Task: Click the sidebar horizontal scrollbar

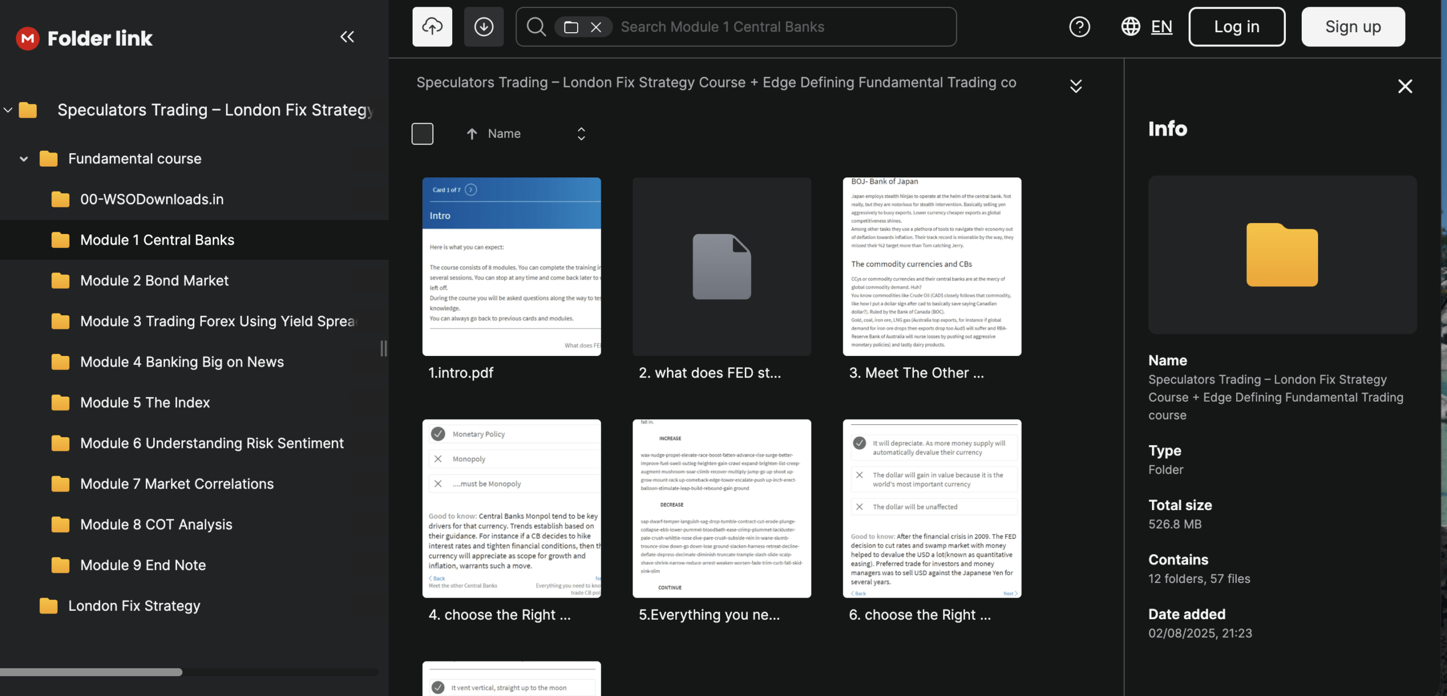Action: pos(90,672)
